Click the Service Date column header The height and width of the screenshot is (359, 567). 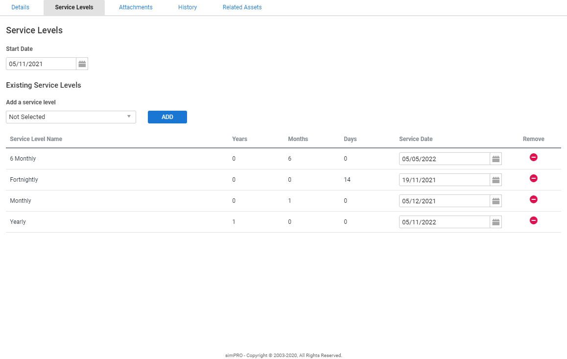click(416, 139)
